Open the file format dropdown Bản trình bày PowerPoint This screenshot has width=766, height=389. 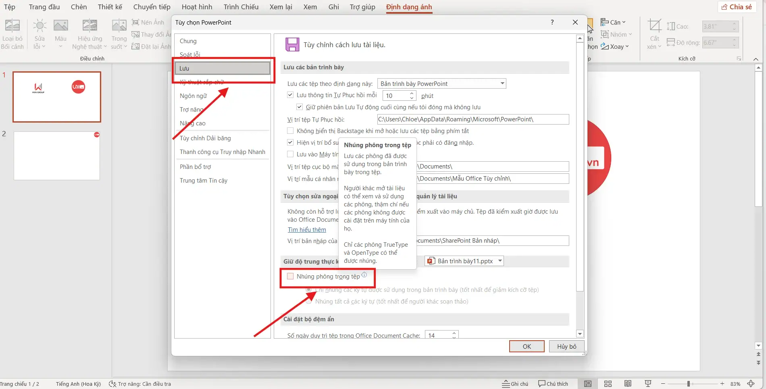pos(441,84)
